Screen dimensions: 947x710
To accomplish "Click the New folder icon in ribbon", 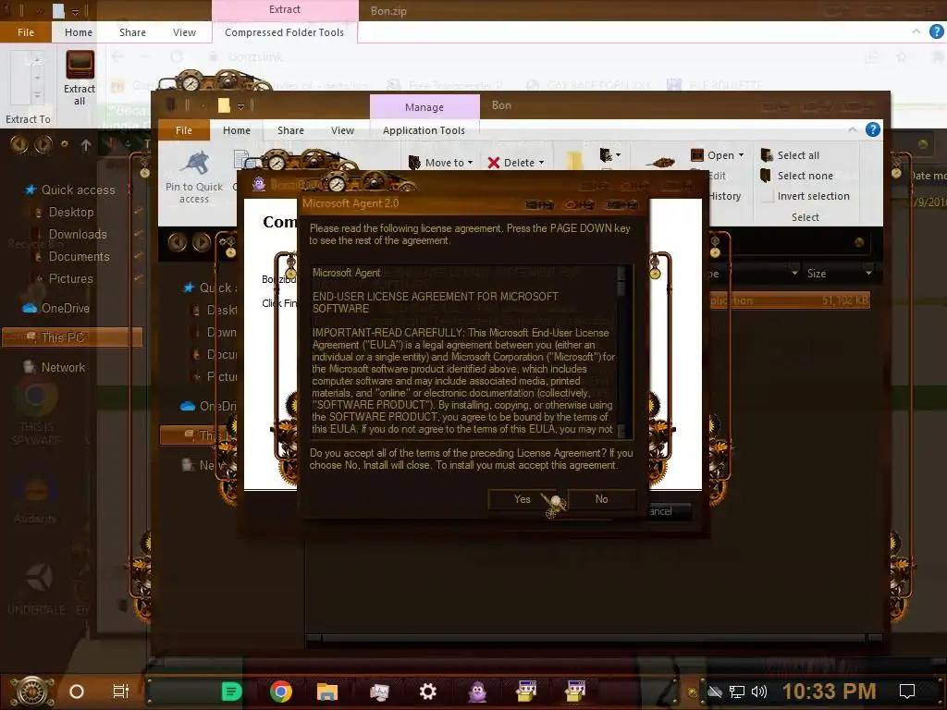I will pos(573,161).
